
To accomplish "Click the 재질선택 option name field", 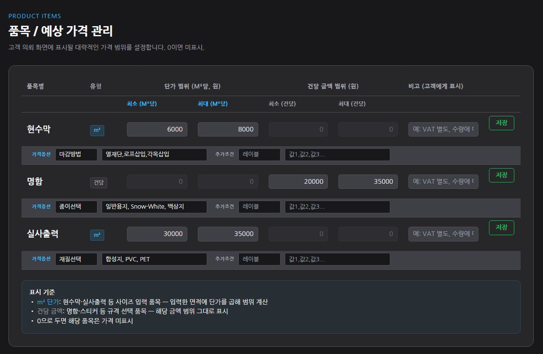I will [x=76, y=259].
